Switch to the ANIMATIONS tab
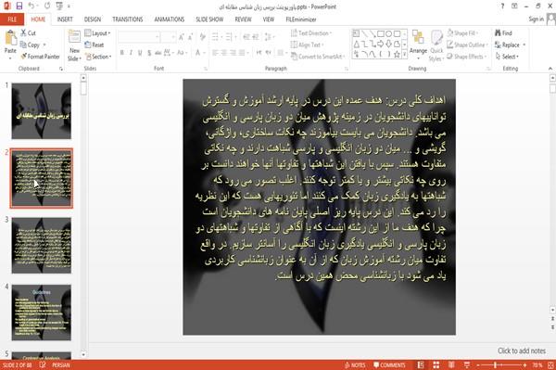 [170, 19]
